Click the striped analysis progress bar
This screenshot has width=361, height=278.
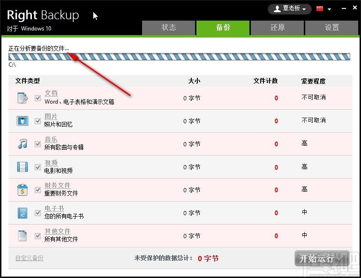tap(179, 57)
